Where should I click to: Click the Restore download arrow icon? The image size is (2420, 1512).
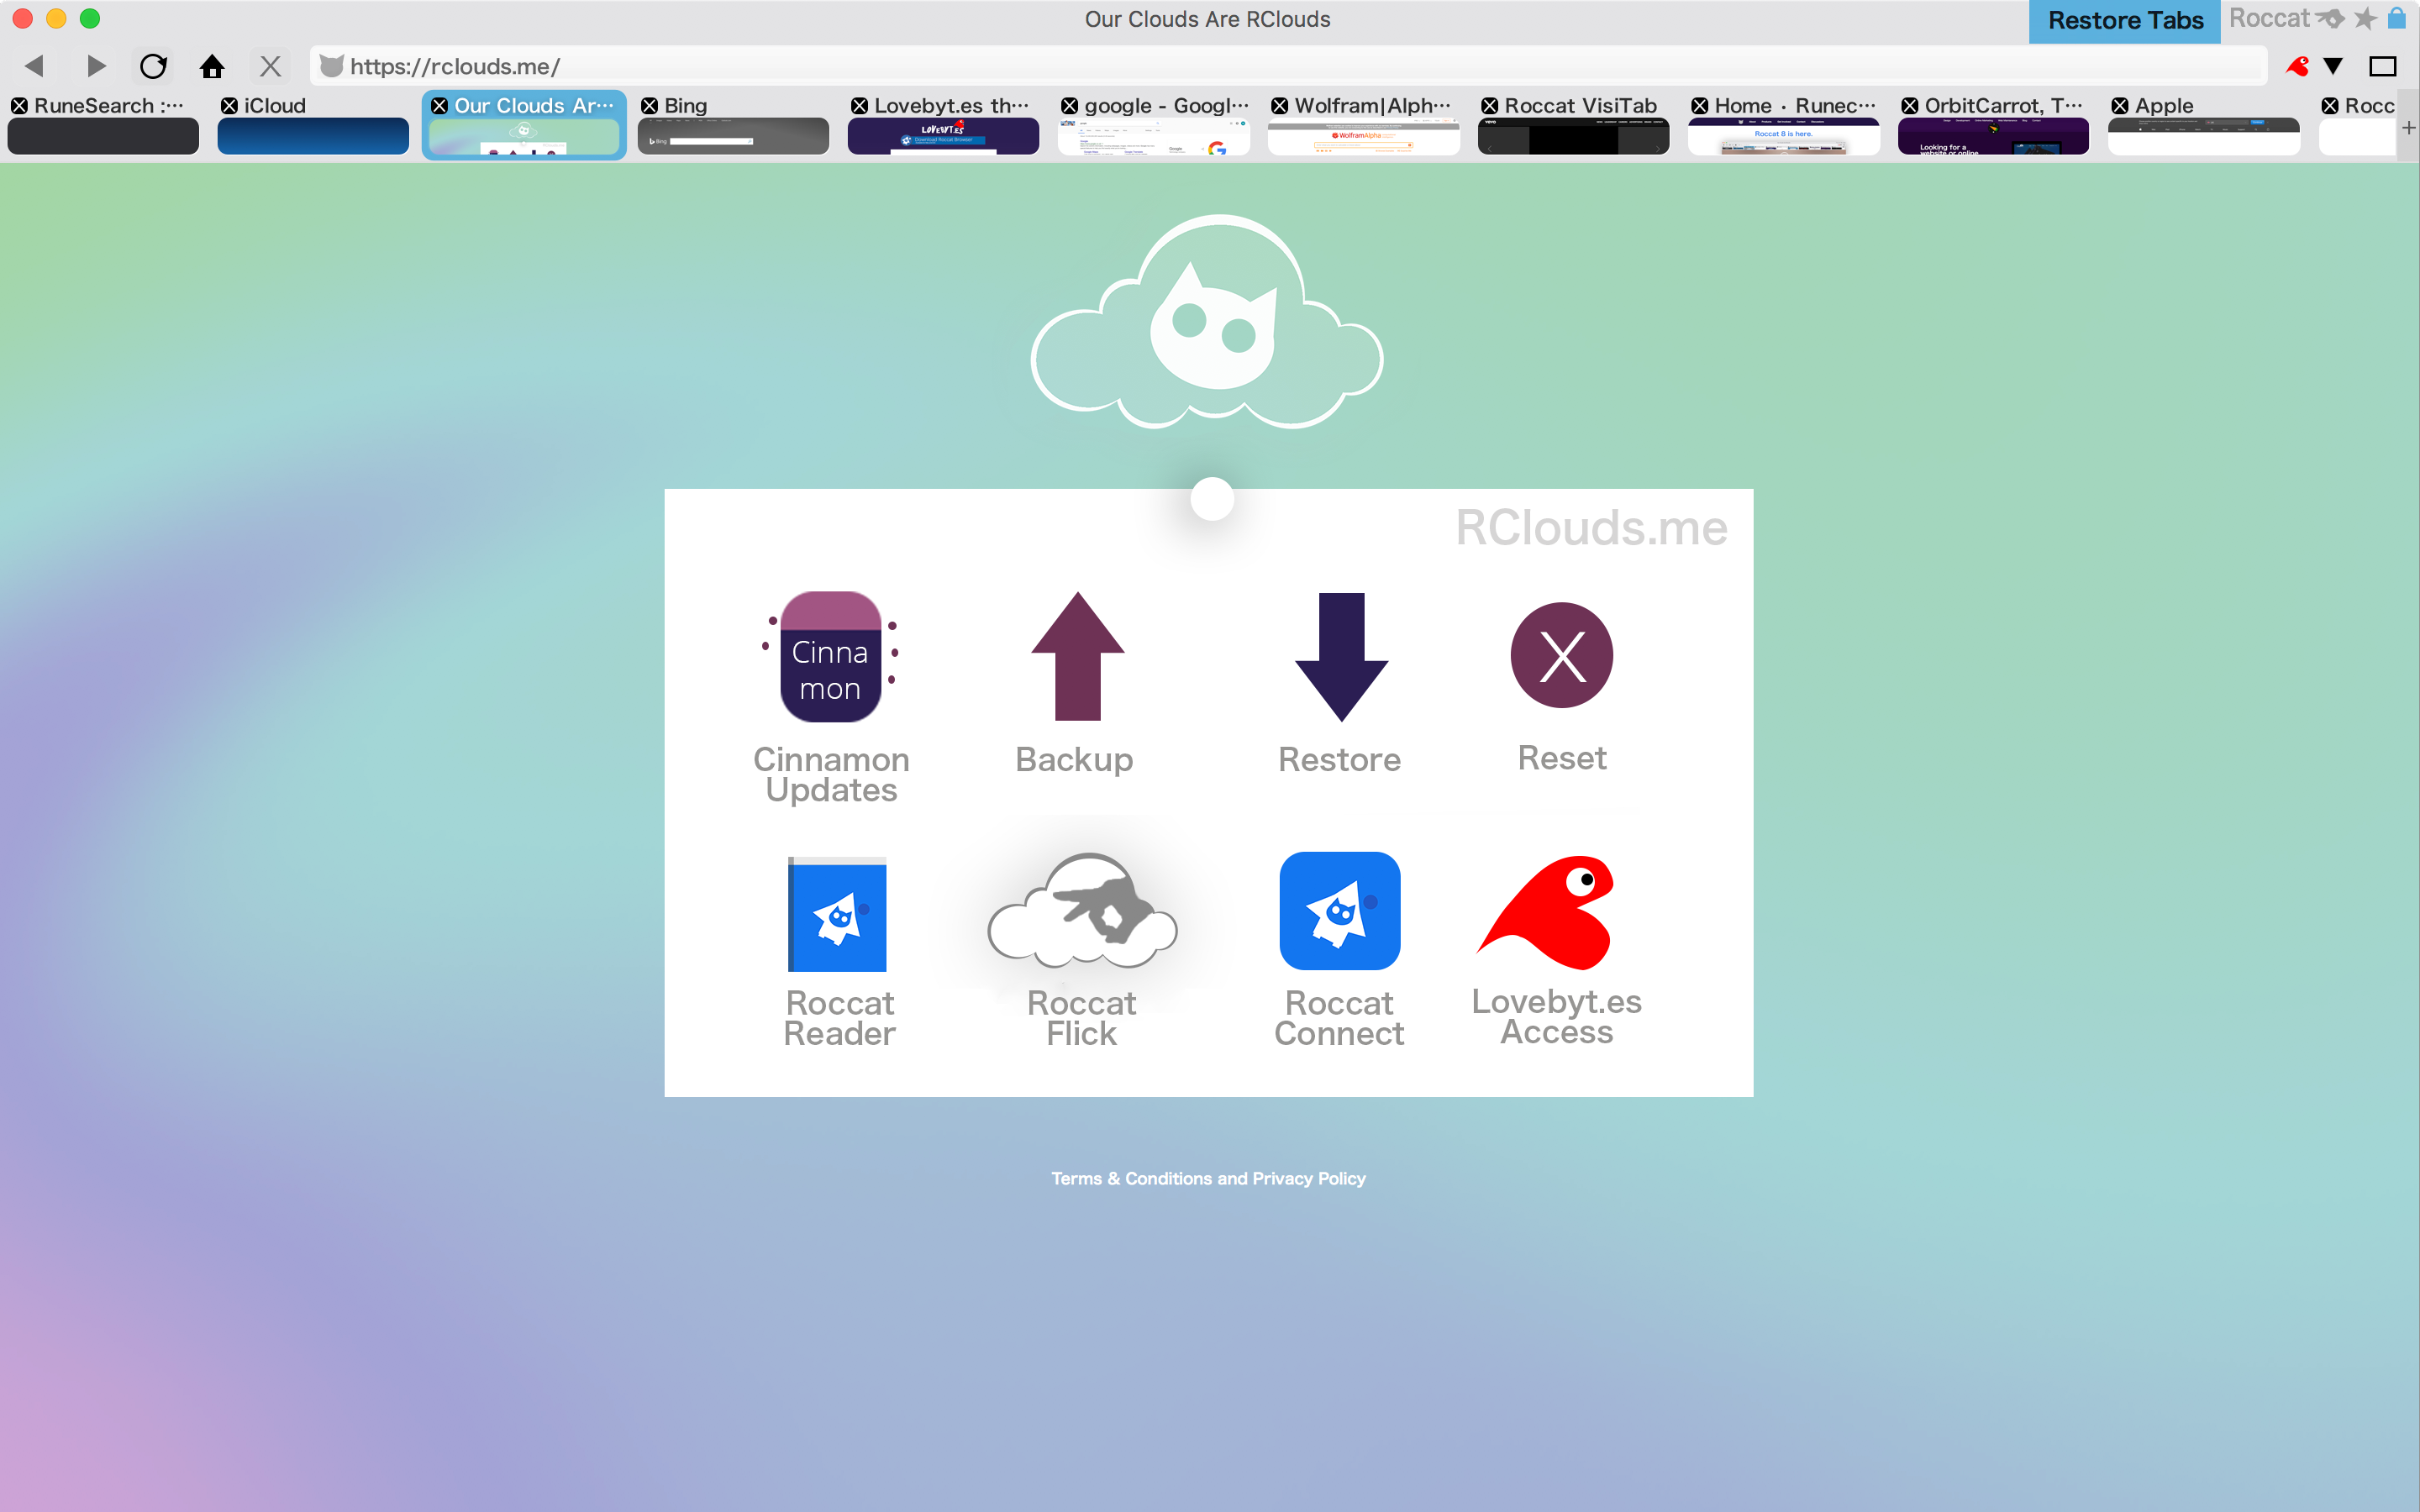tap(1340, 656)
